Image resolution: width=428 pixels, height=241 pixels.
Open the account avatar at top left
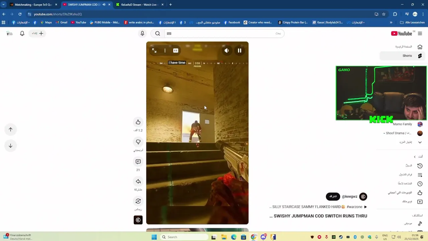(x=10, y=33)
